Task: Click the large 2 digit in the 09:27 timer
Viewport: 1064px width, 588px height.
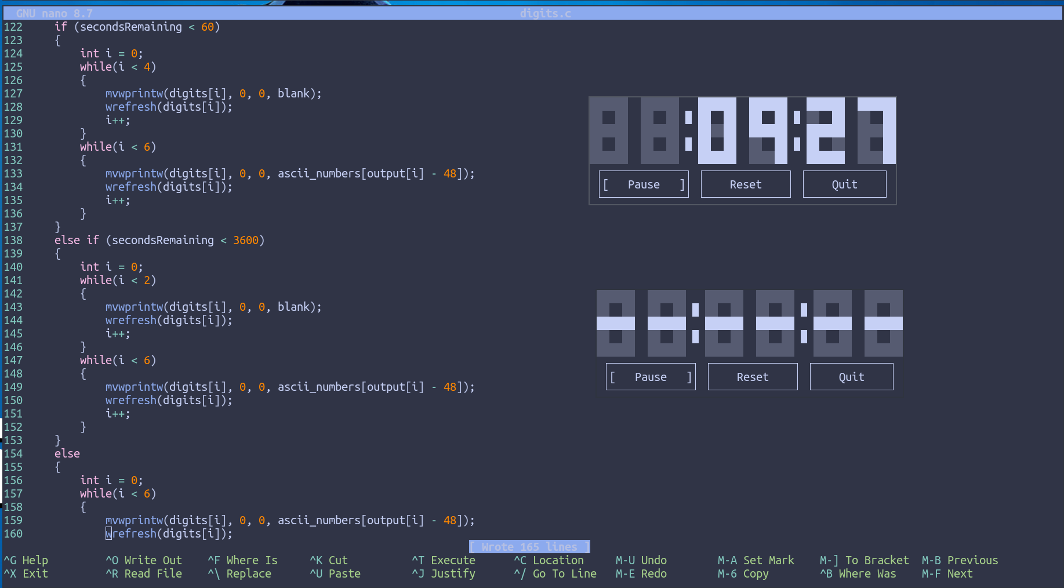Action: coord(826,130)
